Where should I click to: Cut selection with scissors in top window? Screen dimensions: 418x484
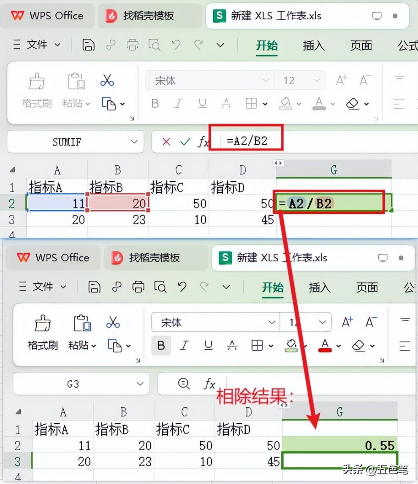click(107, 80)
